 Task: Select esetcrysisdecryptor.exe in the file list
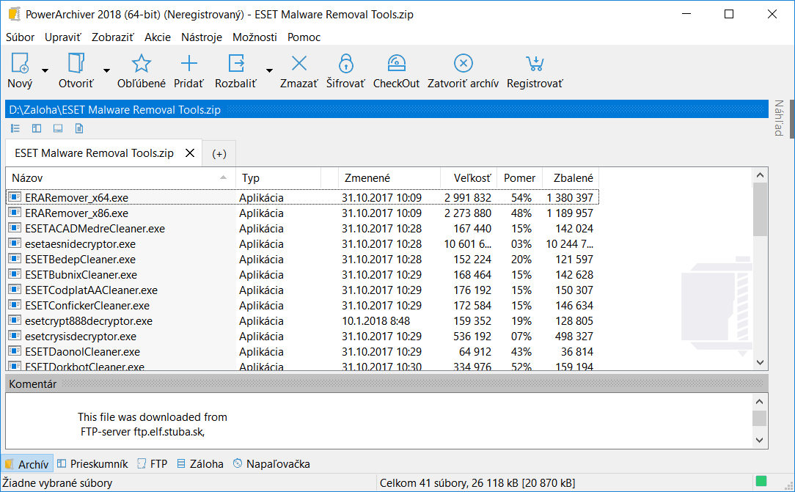click(81, 337)
